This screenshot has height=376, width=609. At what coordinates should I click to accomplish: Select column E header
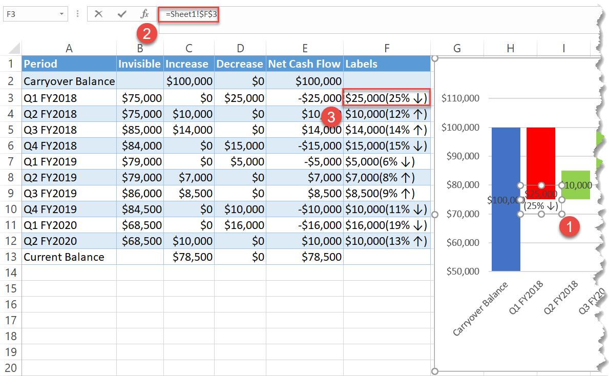[305, 48]
